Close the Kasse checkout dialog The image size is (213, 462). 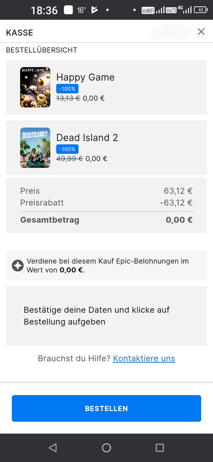click(x=201, y=31)
